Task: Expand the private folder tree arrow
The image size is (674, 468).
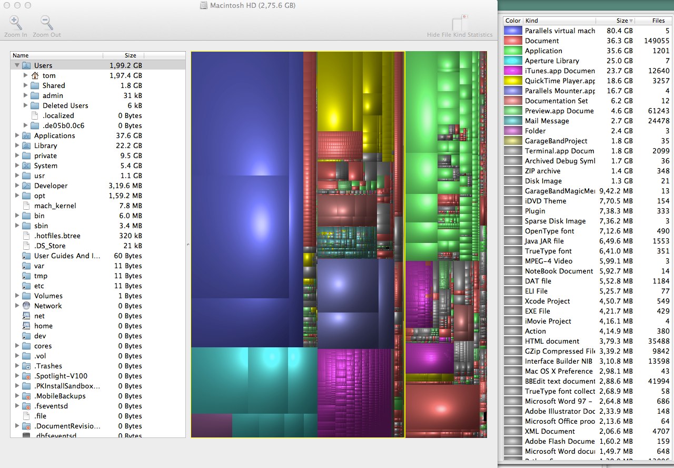Action: (17, 156)
